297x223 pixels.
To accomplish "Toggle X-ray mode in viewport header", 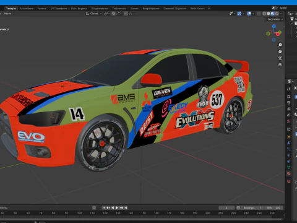I will pos(259,14).
